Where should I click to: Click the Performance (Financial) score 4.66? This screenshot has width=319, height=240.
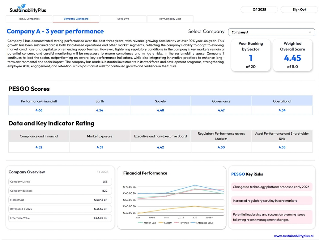pyautogui.click(x=39, y=110)
